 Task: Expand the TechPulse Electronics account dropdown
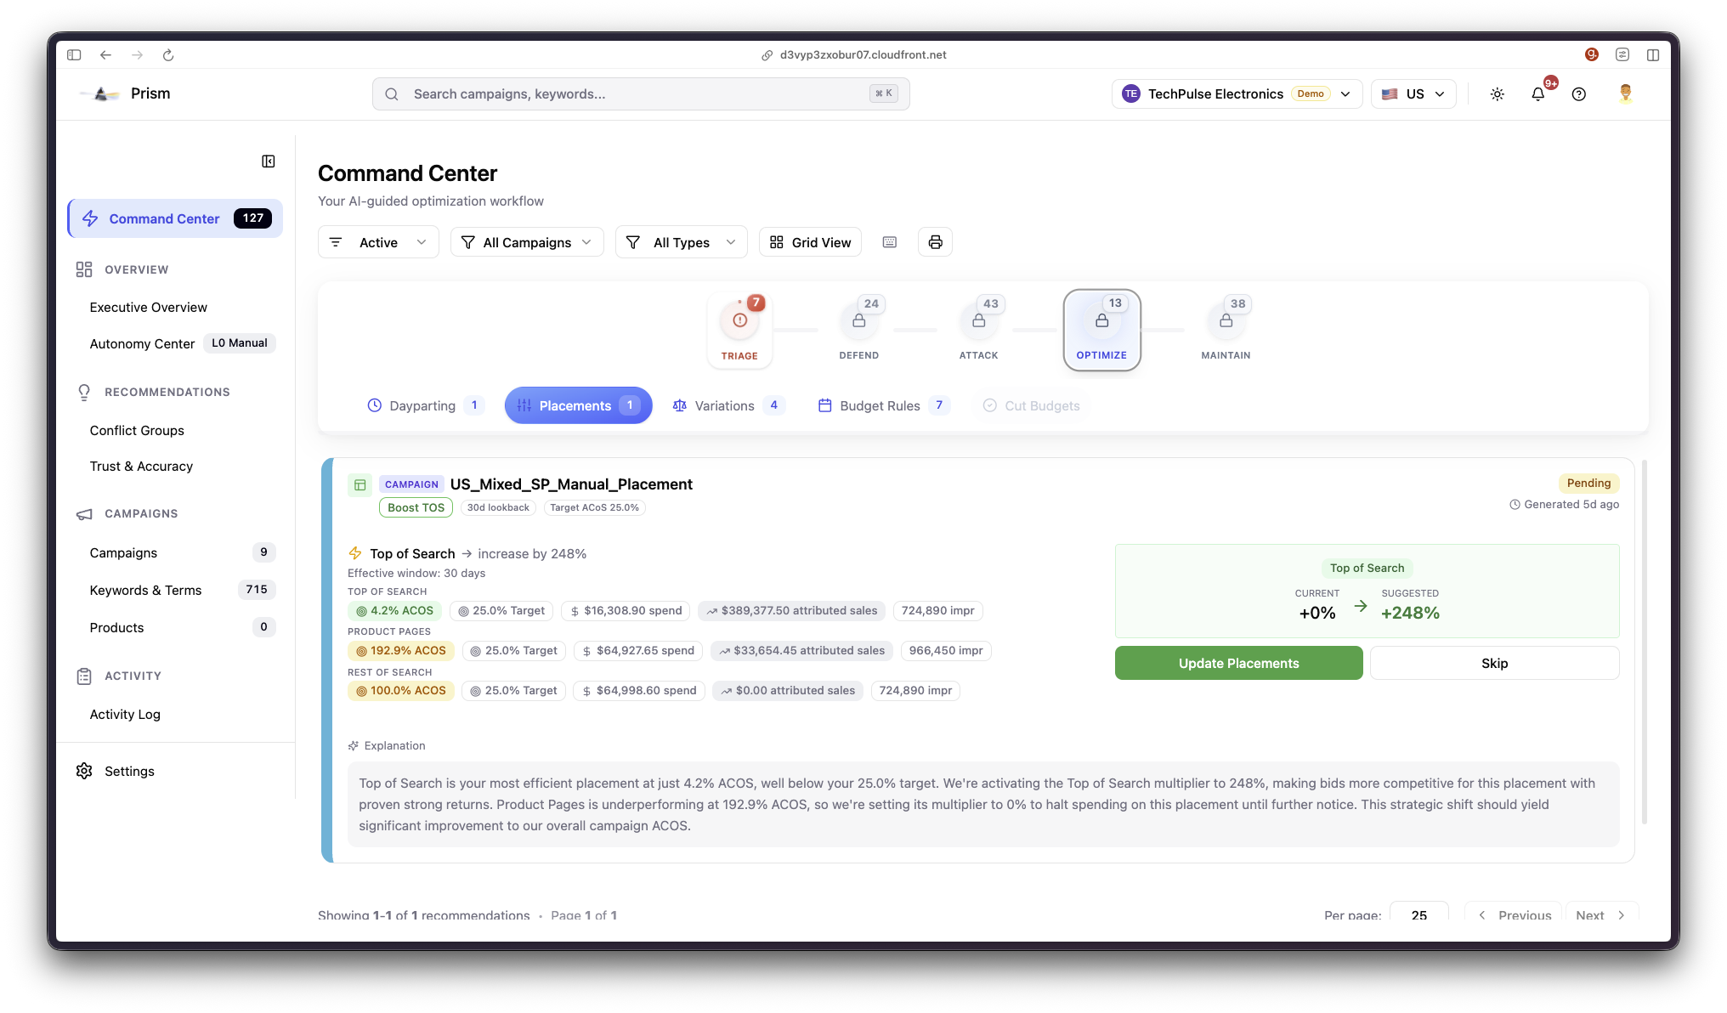point(1237,93)
